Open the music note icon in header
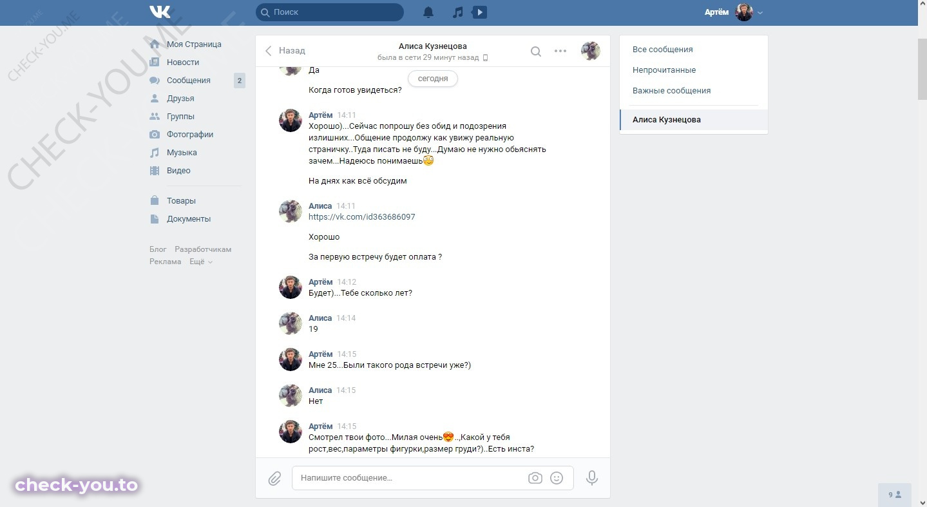The height and width of the screenshot is (507, 927). [457, 12]
